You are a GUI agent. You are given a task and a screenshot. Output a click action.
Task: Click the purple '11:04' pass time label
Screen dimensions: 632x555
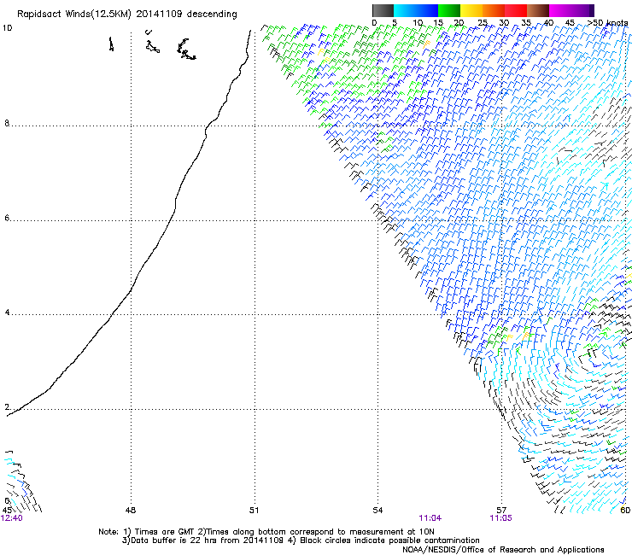coord(430,518)
